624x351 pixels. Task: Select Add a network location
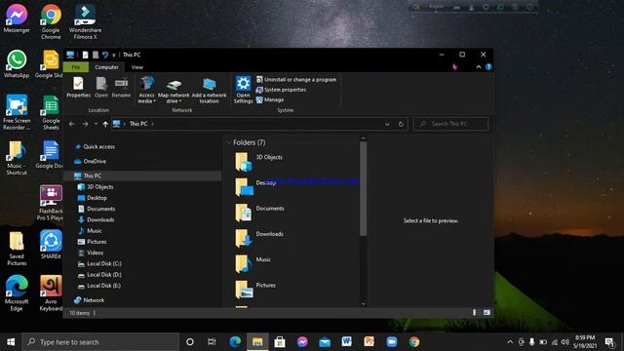209,91
